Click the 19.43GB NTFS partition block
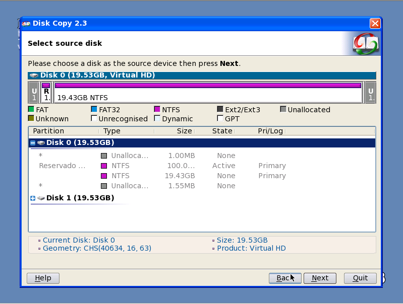 208,92
